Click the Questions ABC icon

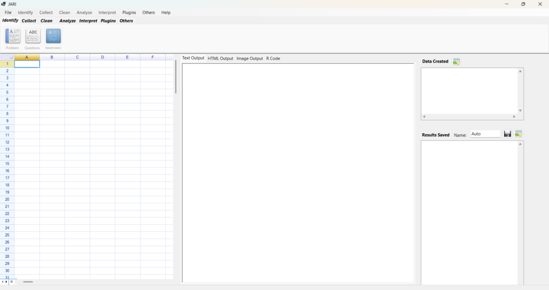click(x=33, y=36)
